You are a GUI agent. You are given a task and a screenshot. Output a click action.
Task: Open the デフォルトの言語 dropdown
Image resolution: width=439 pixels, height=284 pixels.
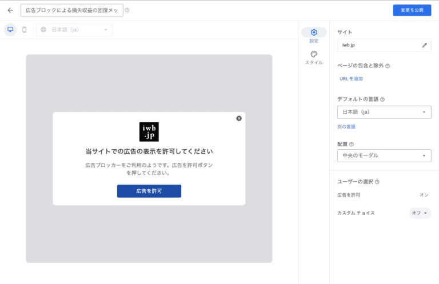pos(384,112)
